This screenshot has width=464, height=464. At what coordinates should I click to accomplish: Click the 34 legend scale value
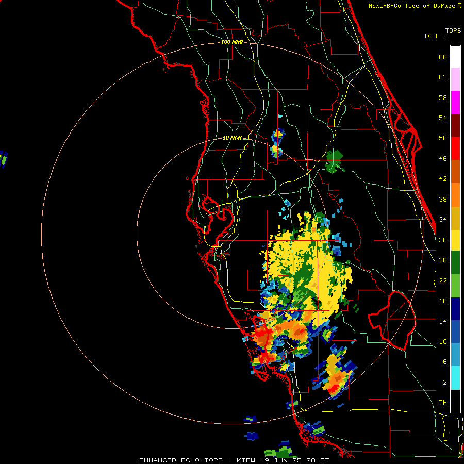[443, 220]
